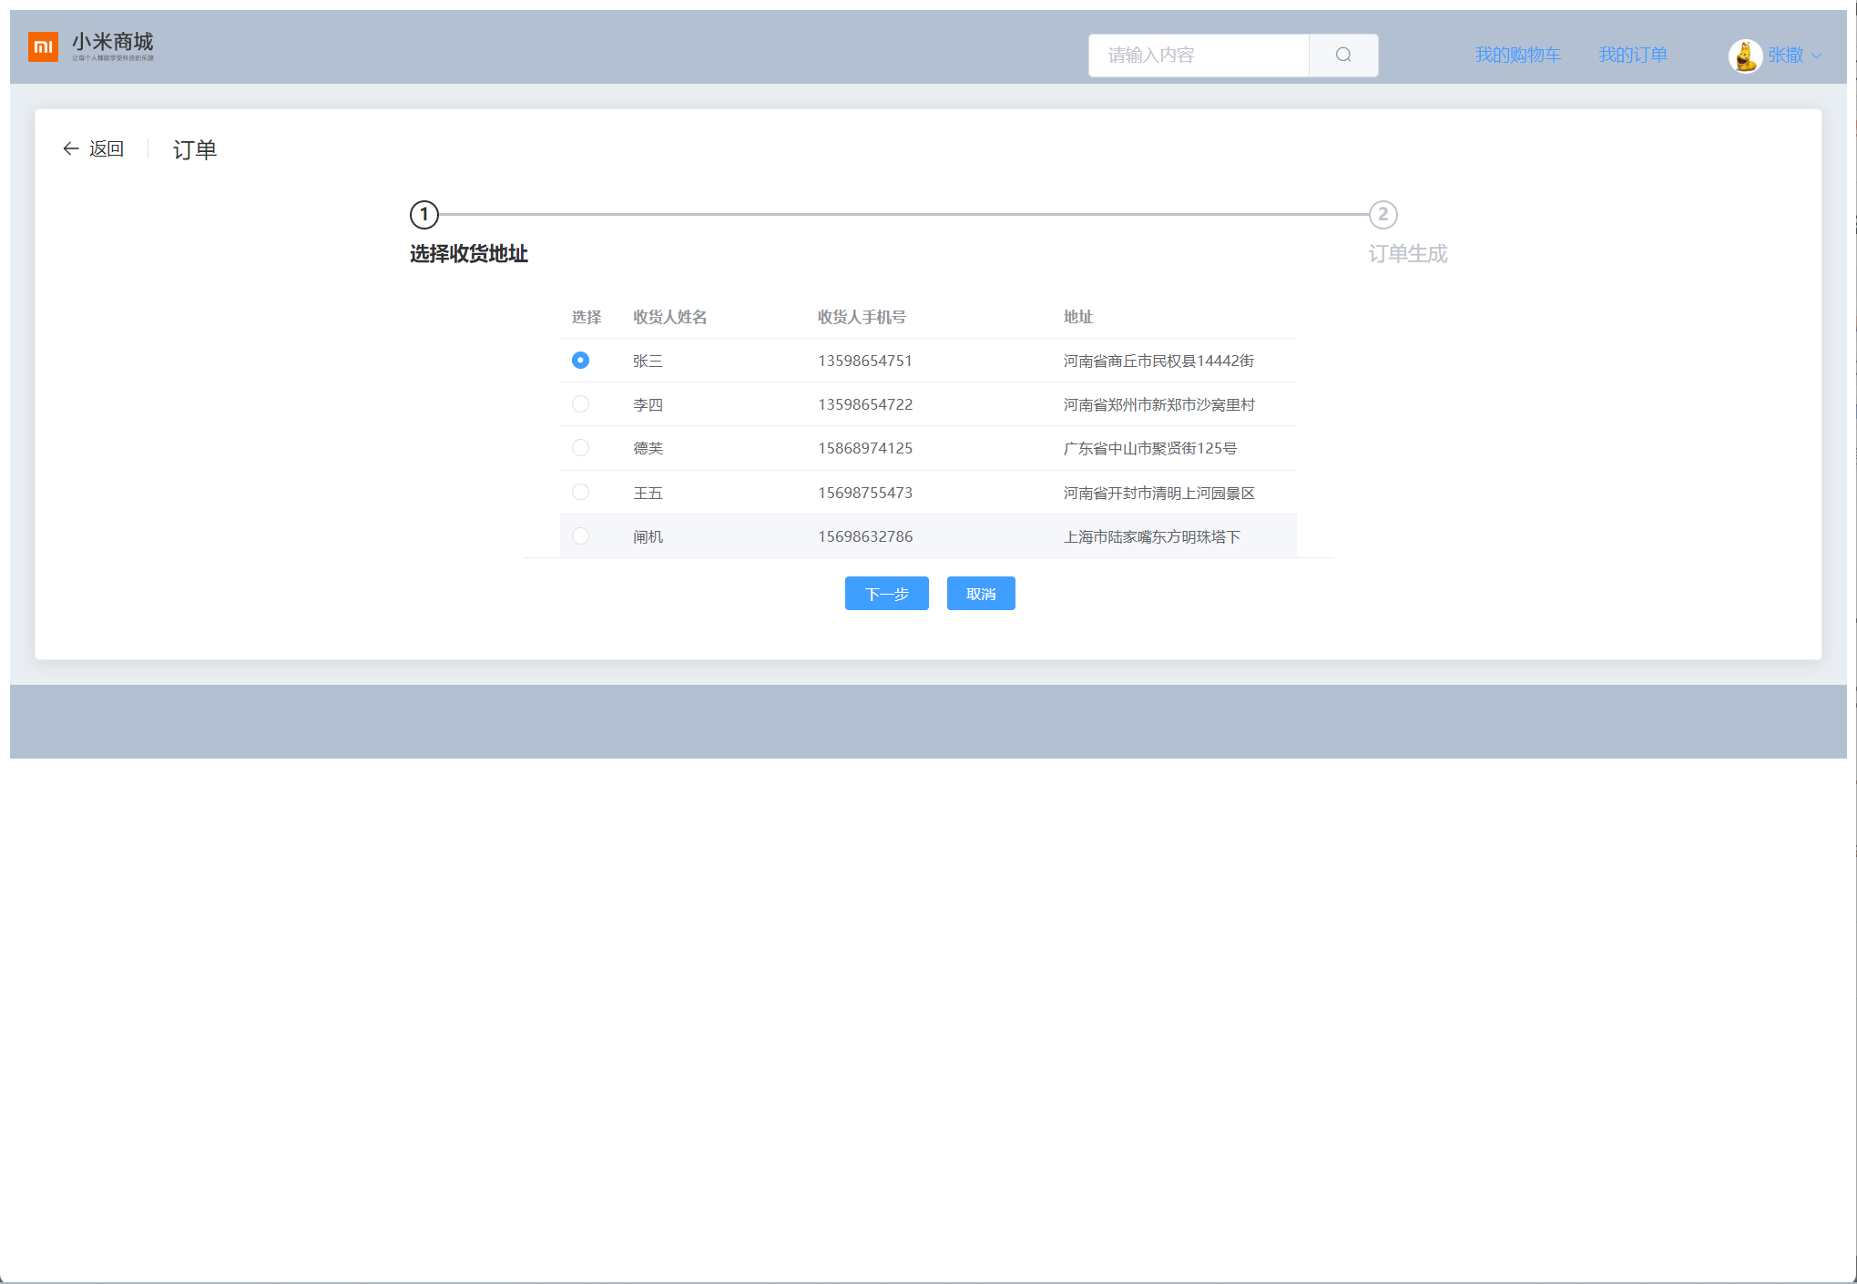Image resolution: width=1857 pixels, height=1284 pixels.
Task: Open 我的订单 link
Action: 1632,56
